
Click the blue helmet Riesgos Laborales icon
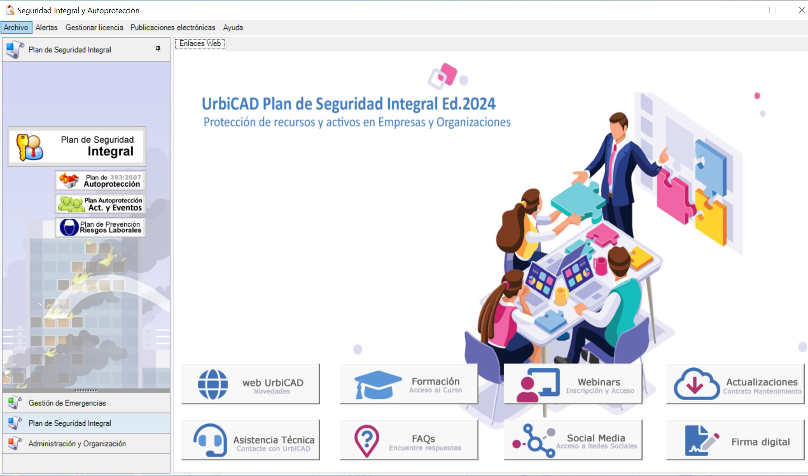tap(69, 227)
